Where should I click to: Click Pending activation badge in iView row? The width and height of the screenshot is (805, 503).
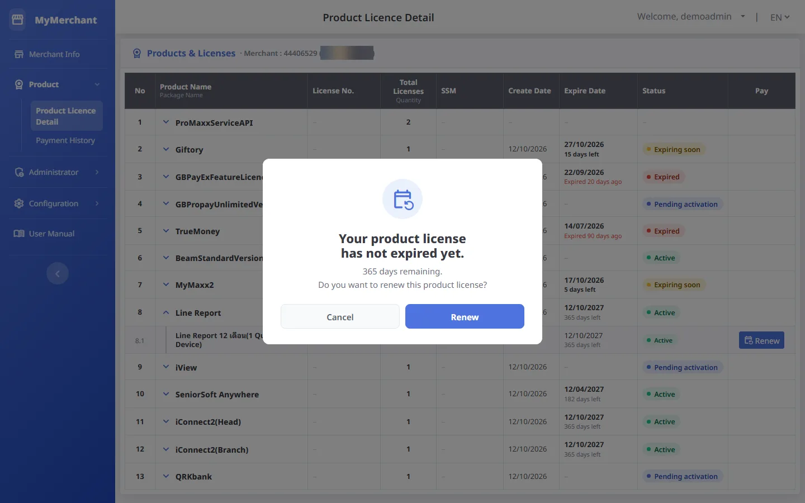tap(683, 367)
